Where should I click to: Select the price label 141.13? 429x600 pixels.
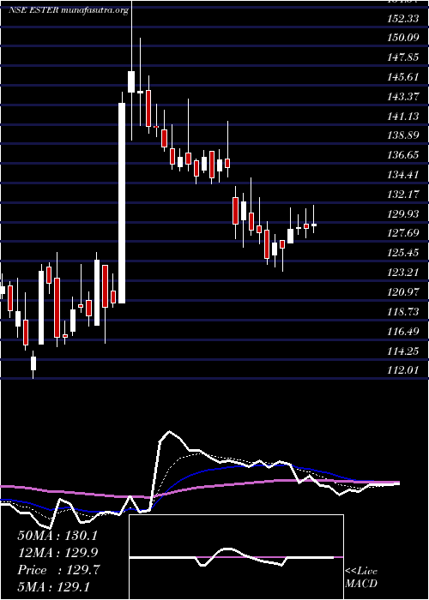click(x=402, y=116)
